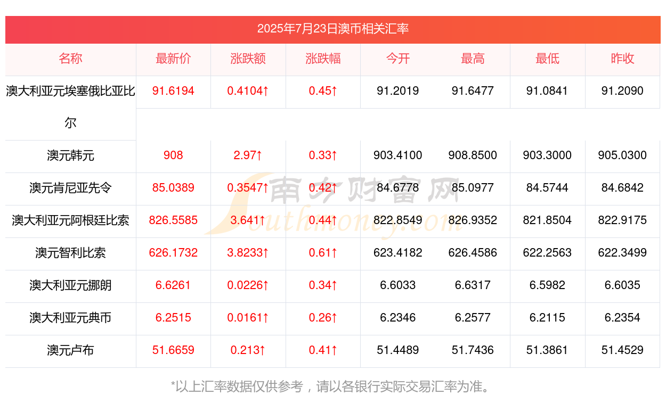Select the opening value 91.2019
The height and width of the screenshot is (403, 666).
pyautogui.click(x=397, y=91)
